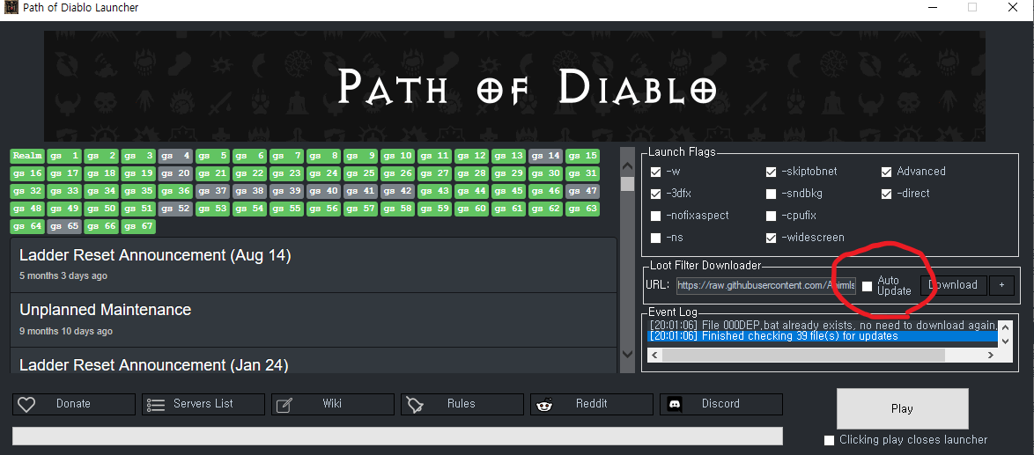1034x455 pixels.
Task: Click news list scroll down arrow
Action: (628, 354)
